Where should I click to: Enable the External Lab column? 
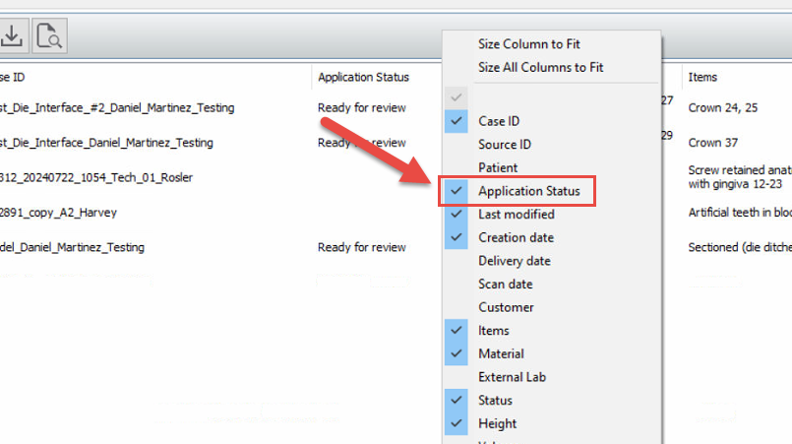pos(512,377)
